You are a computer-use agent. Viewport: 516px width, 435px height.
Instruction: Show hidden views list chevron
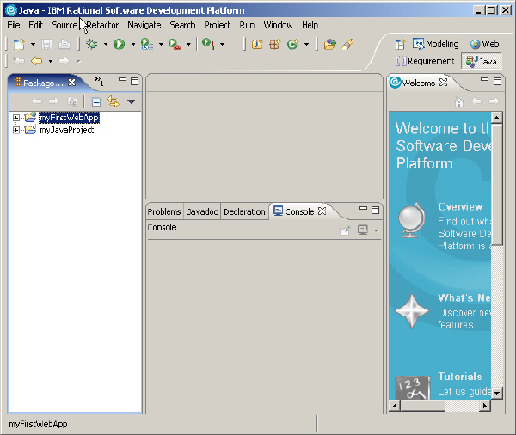pos(99,81)
